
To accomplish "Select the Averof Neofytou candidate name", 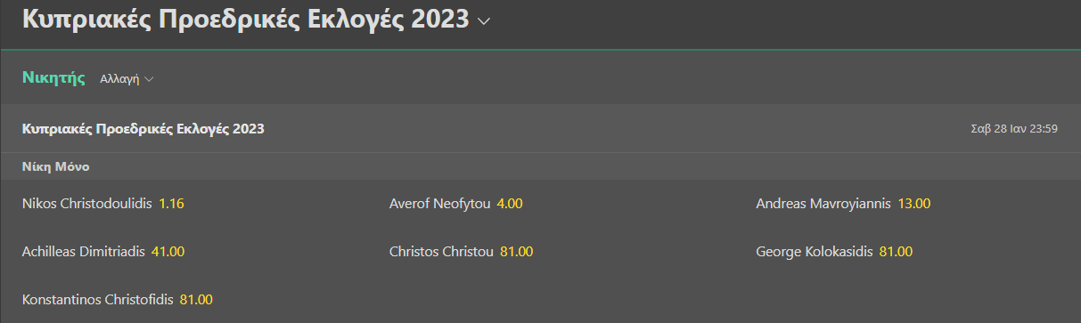I will tap(440, 204).
